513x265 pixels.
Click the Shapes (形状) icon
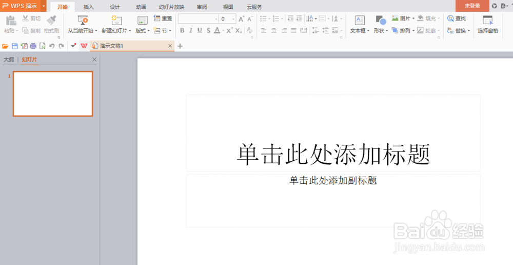click(381, 21)
